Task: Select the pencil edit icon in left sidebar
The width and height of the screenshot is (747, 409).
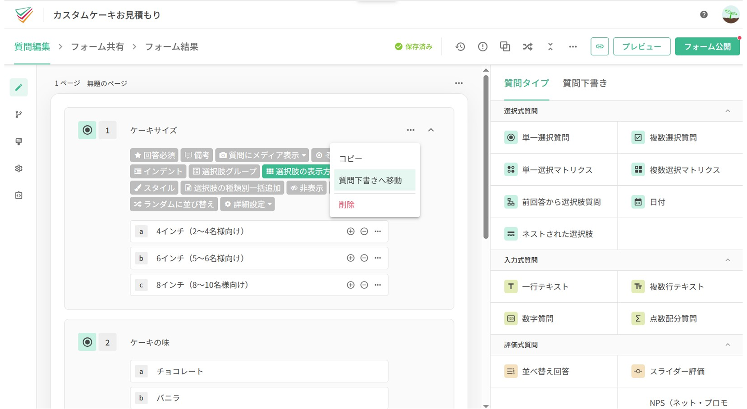Action: click(18, 87)
